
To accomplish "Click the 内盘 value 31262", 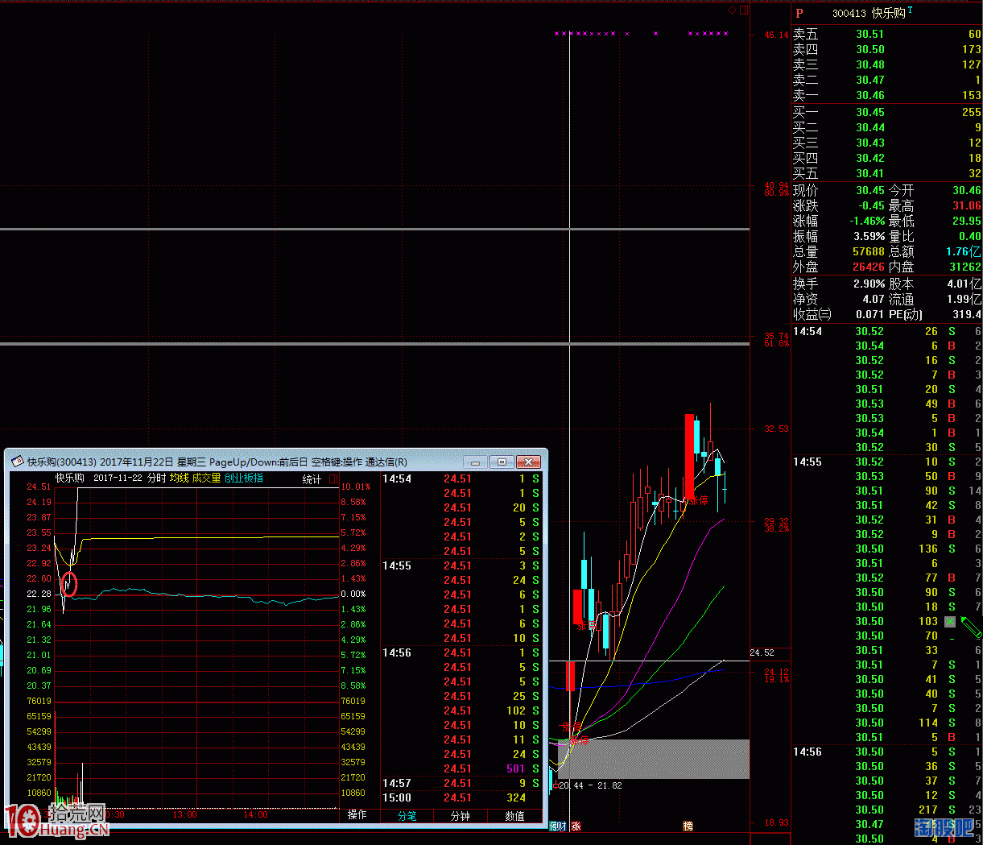I will point(965,267).
